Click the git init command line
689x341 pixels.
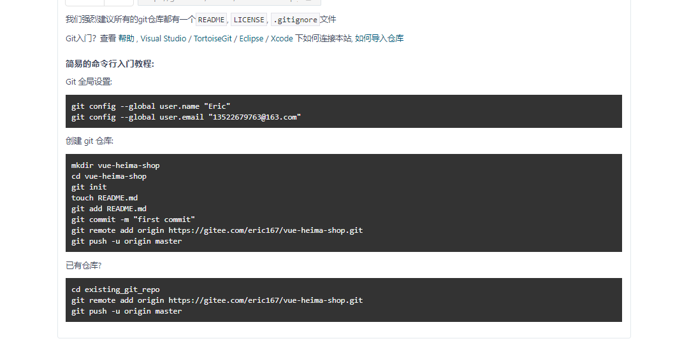click(x=89, y=187)
